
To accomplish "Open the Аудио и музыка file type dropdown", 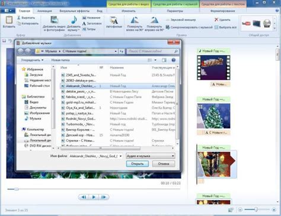I will point(151,156).
